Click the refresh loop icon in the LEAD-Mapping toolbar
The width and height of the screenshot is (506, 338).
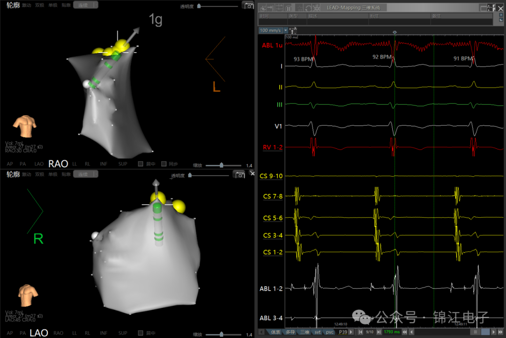click(308, 8)
